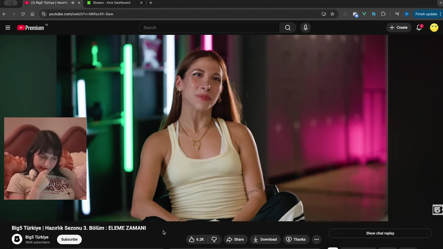Click the Create button
The image size is (443, 249).
[x=398, y=28]
